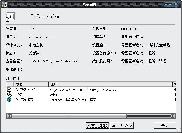Click the 本地主机 source value
The width and height of the screenshot is (182, 133).
click(x=36, y=45)
